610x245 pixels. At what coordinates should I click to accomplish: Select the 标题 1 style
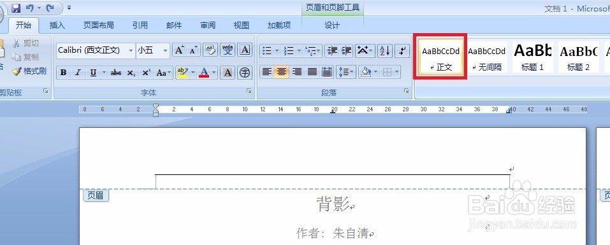click(533, 57)
